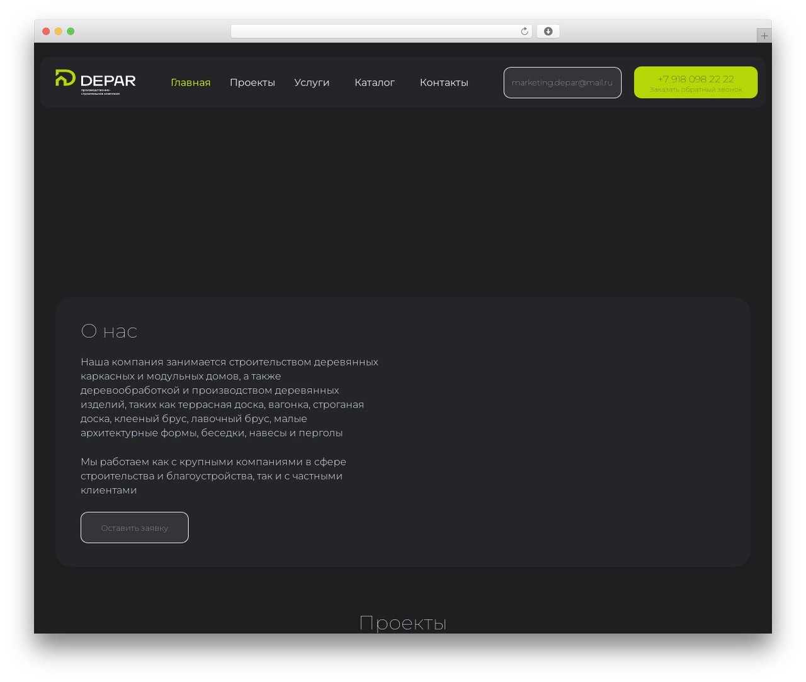806x682 pixels.
Task: Go to the Главная menu item
Action: tap(191, 82)
